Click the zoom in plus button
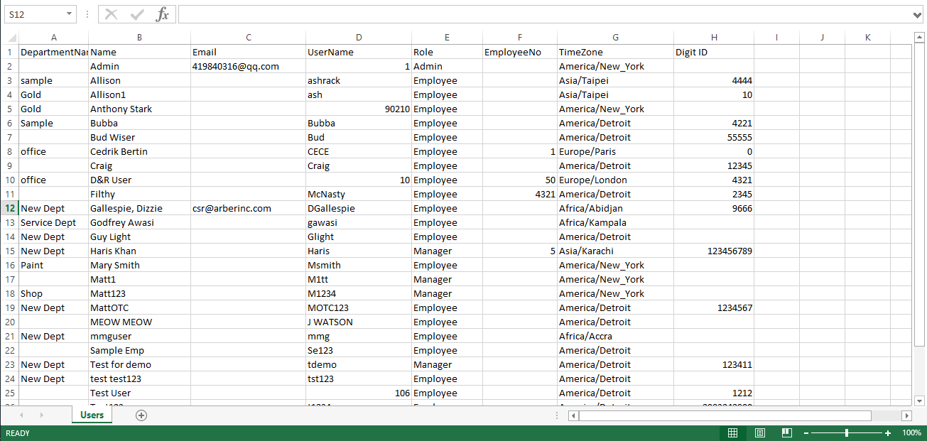 click(x=888, y=433)
